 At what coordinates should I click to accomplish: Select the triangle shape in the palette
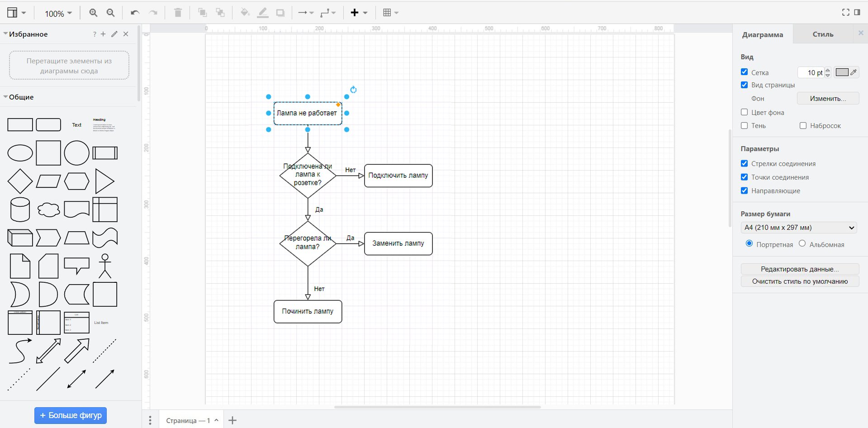(x=105, y=181)
